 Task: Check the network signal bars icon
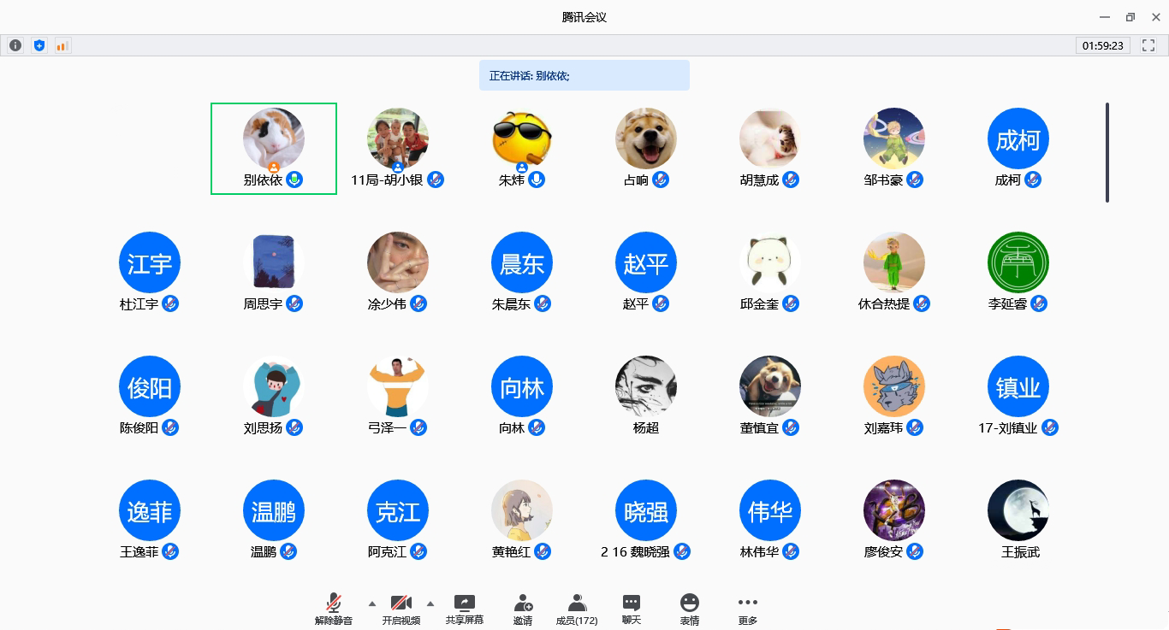62,45
